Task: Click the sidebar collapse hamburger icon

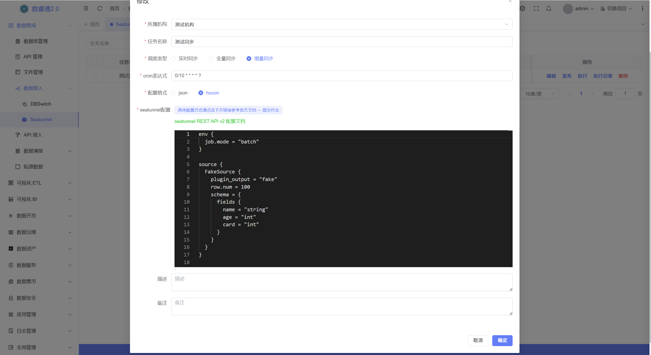Action: (x=86, y=8)
